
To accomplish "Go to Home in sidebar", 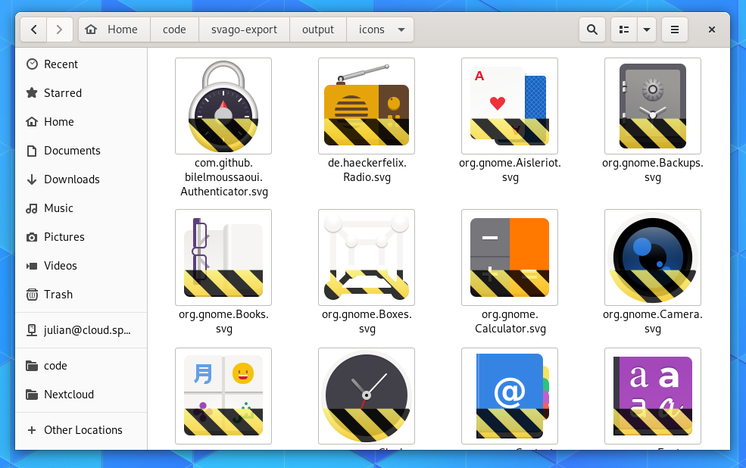I will pos(81,122).
